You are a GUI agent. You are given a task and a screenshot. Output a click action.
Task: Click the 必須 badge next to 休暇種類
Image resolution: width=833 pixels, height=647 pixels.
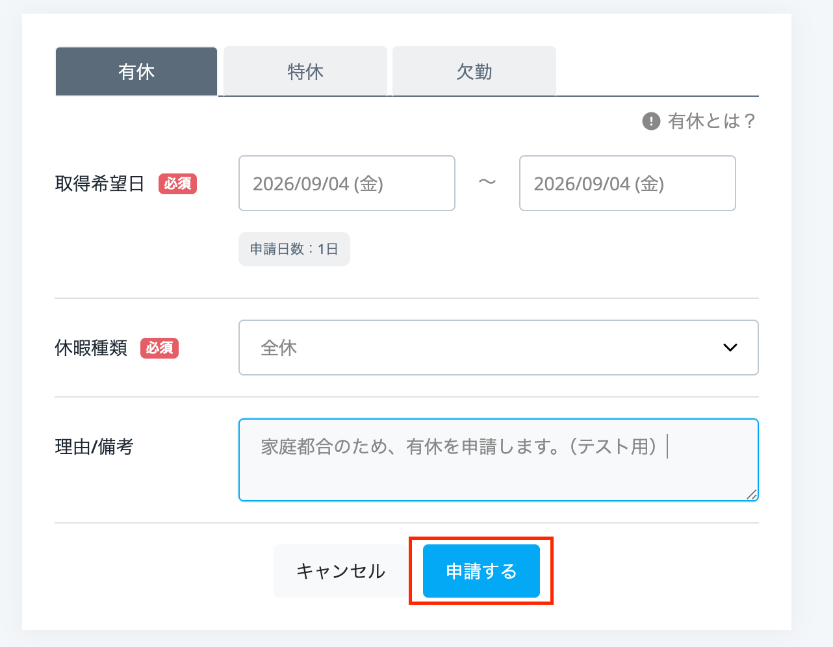coord(159,348)
